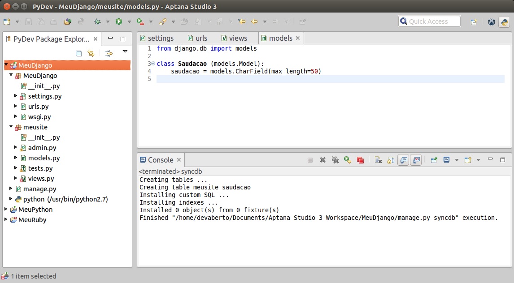Toggle show console when standard out changes

(404, 160)
